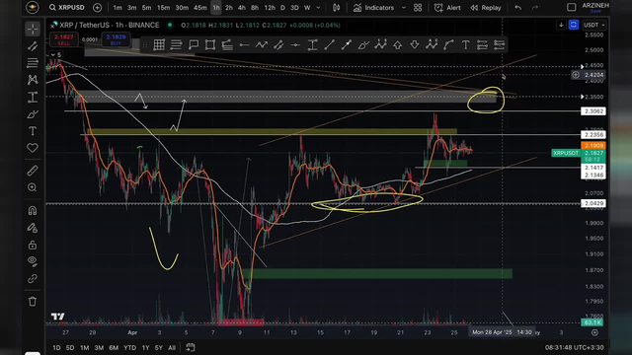Open the layout setup square icon
Image resolution: width=632 pixels, height=355 pixels.
571,7
